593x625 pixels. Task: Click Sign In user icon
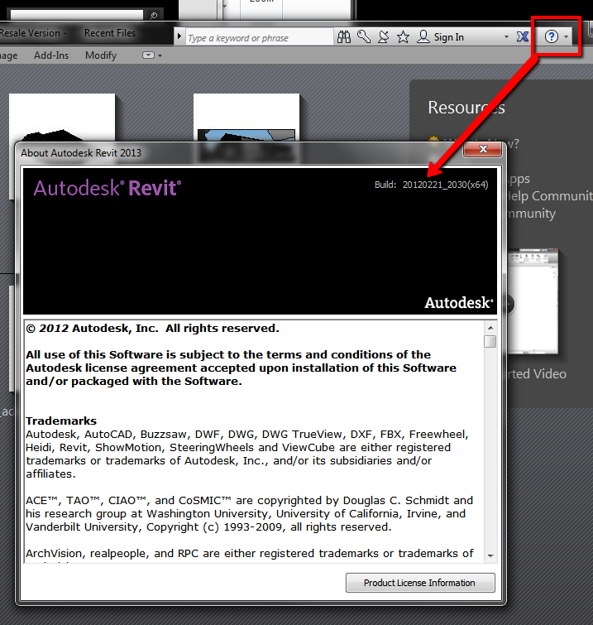(423, 36)
